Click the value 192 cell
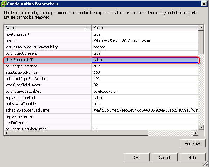This screenshot has height=167, width=209. [x=145, y=79]
